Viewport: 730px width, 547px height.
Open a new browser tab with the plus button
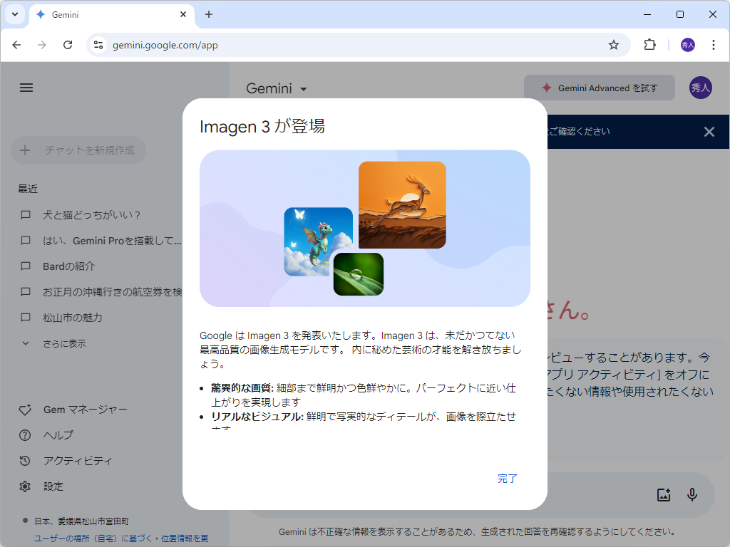(207, 14)
